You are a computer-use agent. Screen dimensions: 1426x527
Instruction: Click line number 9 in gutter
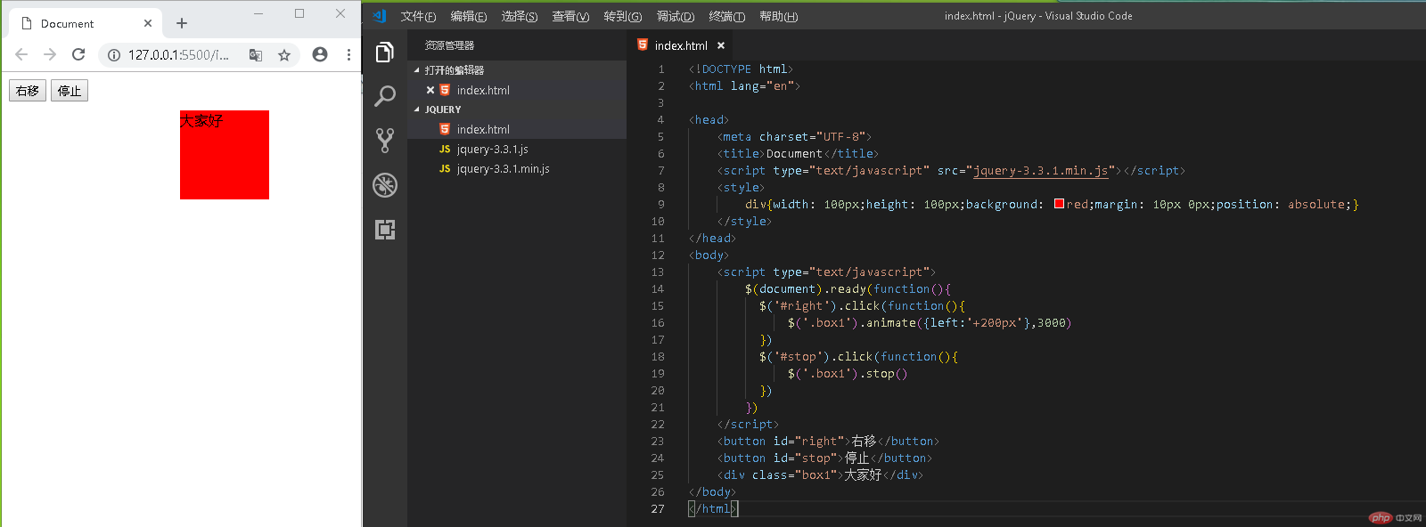tap(660, 205)
